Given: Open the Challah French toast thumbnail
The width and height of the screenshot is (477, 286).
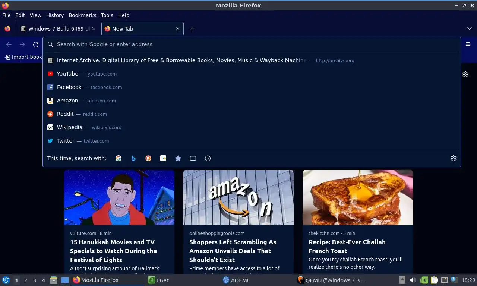Looking at the screenshot, I should [x=358, y=197].
